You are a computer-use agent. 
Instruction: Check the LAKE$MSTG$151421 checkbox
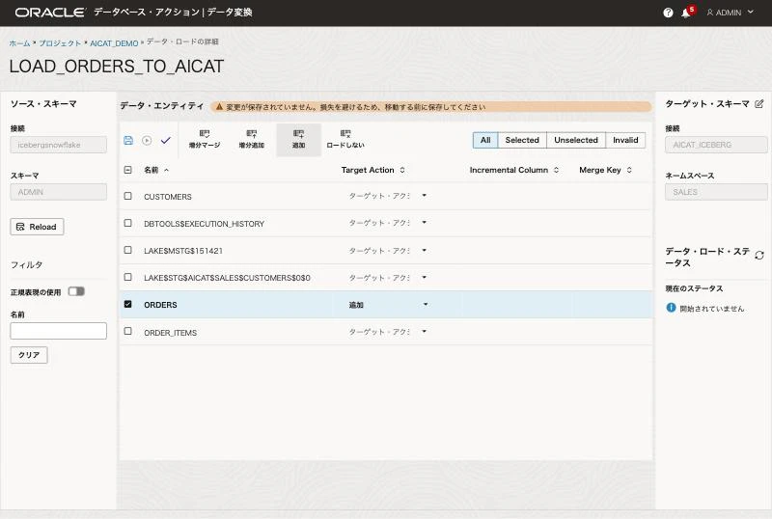click(128, 250)
